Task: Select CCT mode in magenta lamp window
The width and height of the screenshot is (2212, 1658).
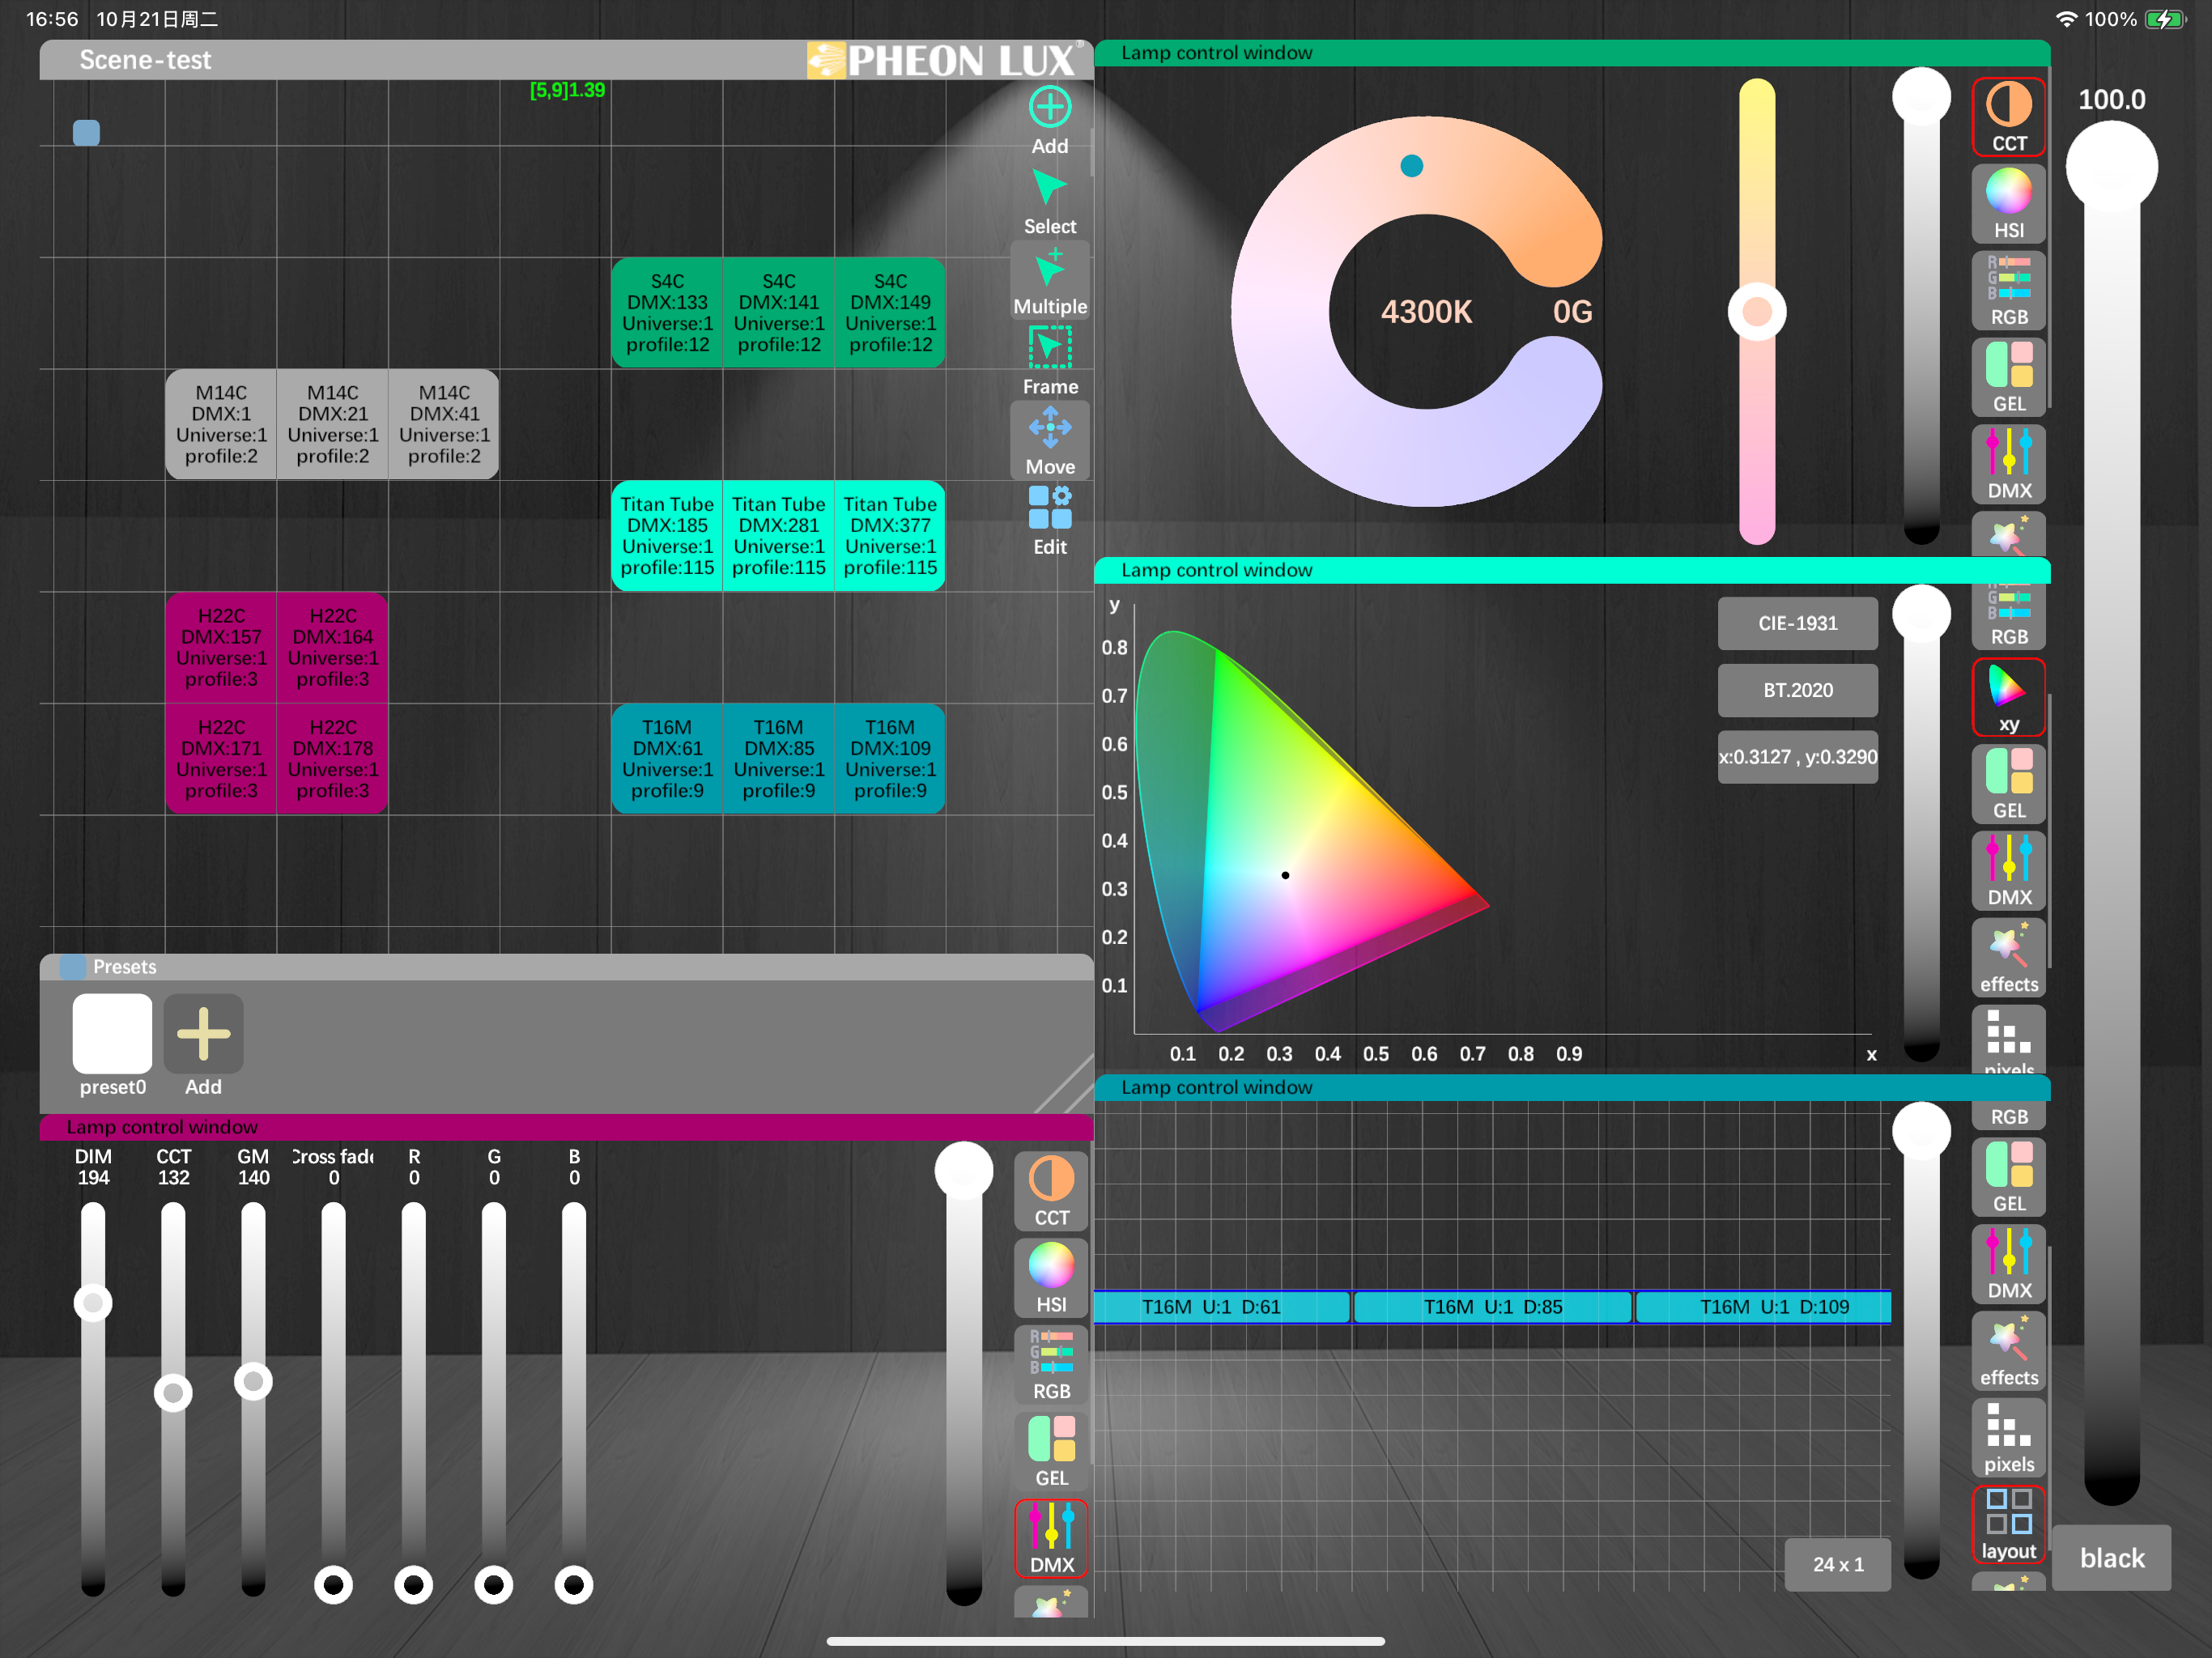Action: (1051, 1192)
